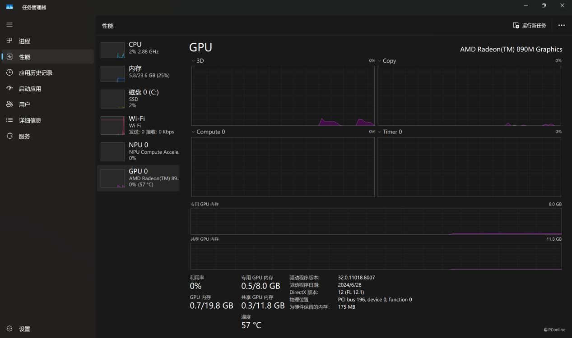This screenshot has height=338, width=572.
Task: Click the 0.5/8.0 GB dedicated memory value
Action: coord(260,286)
